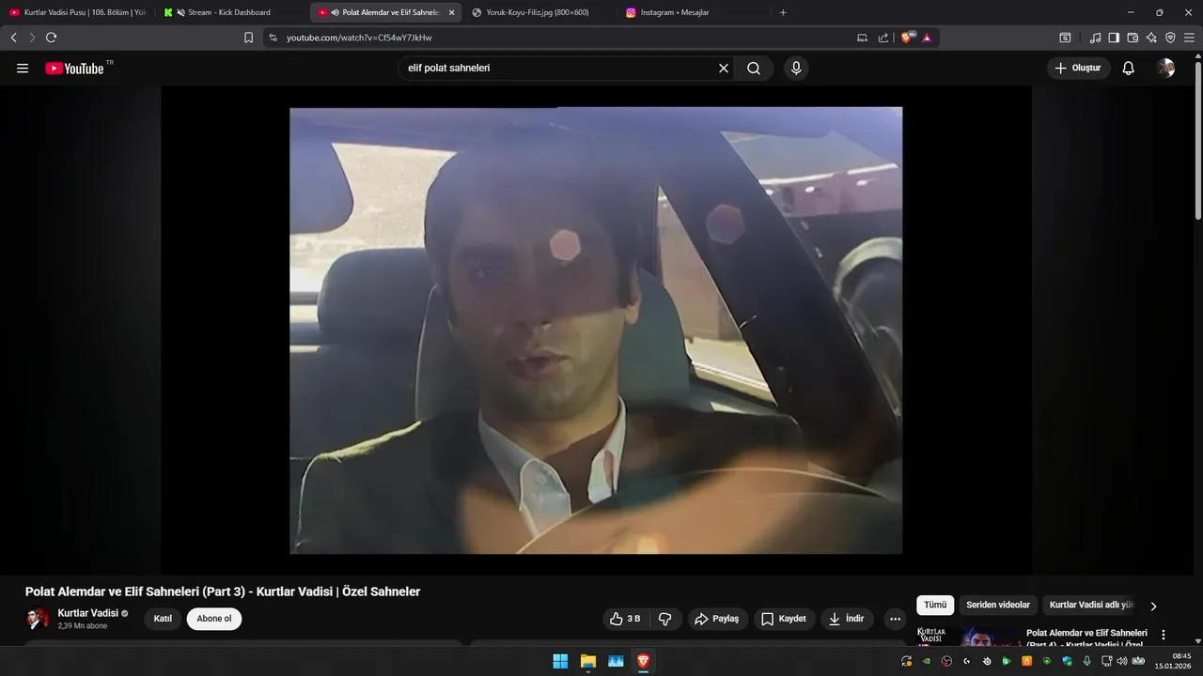
Task: Open more actions three-dot menu below video
Action: click(x=895, y=619)
